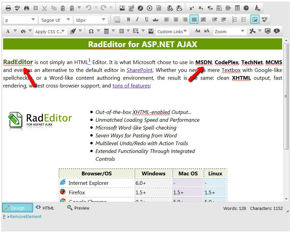Open the XHTML validator W3C icon

(x=265, y=19)
